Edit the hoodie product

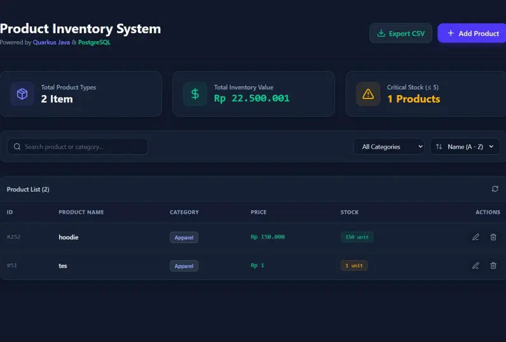pyautogui.click(x=475, y=237)
